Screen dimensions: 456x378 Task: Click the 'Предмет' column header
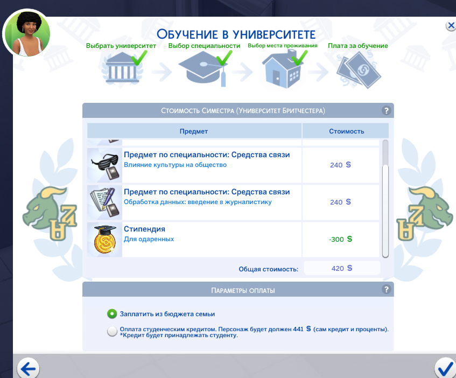194,131
